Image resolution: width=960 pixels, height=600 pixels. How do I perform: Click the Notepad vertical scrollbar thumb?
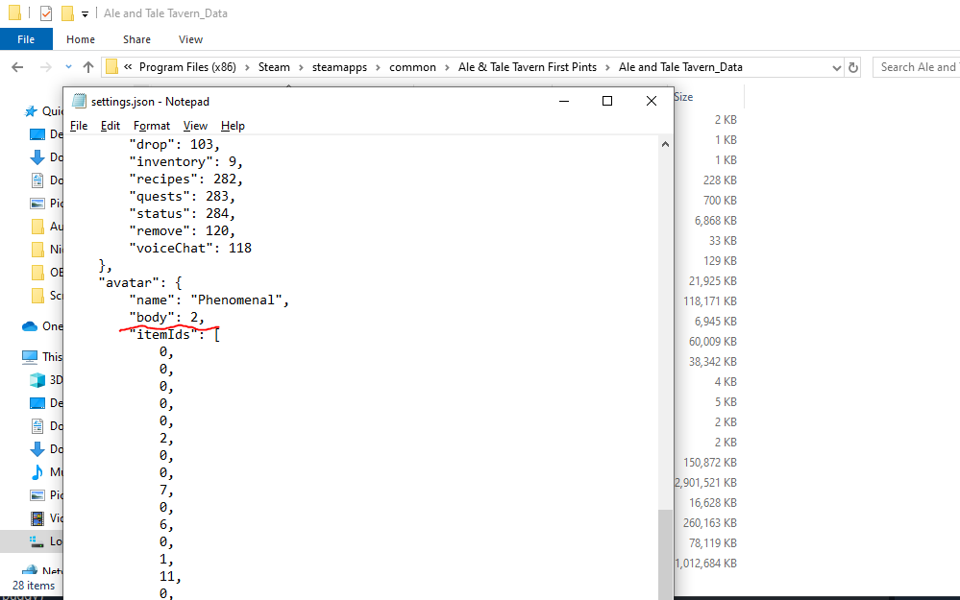pyautogui.click(x=666, y=554)
